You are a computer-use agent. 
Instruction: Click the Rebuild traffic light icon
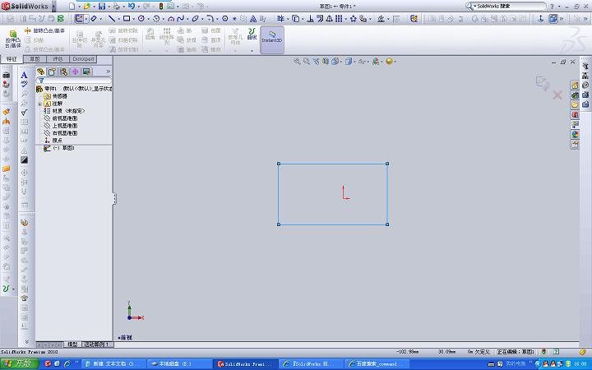pos(161,6)
